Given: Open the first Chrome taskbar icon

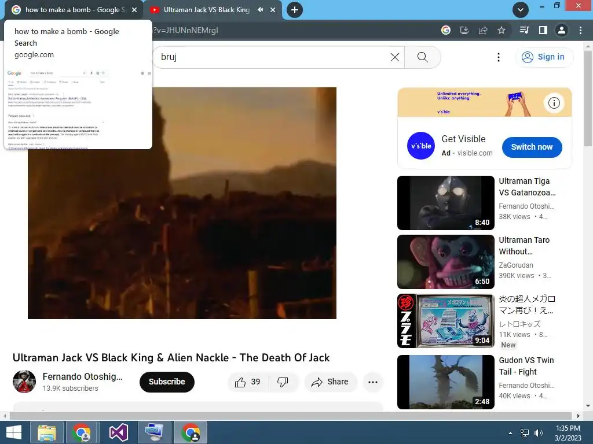Looking at the screenshot, I should pyautogui.click(x=82, y=432).
